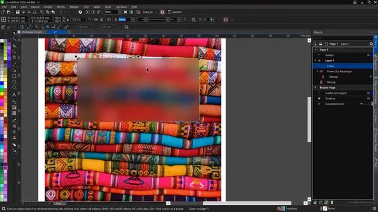Click the Paste icon in toolbar
378x212 pixels.
point(53,12)
